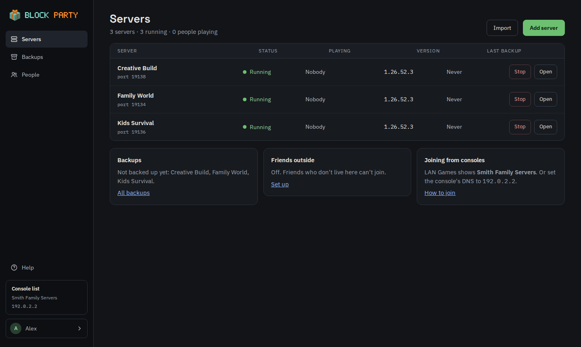This screenshot has height=347, width=581.
Task: Stop the Kids Survival server
Action: point(520,127)
